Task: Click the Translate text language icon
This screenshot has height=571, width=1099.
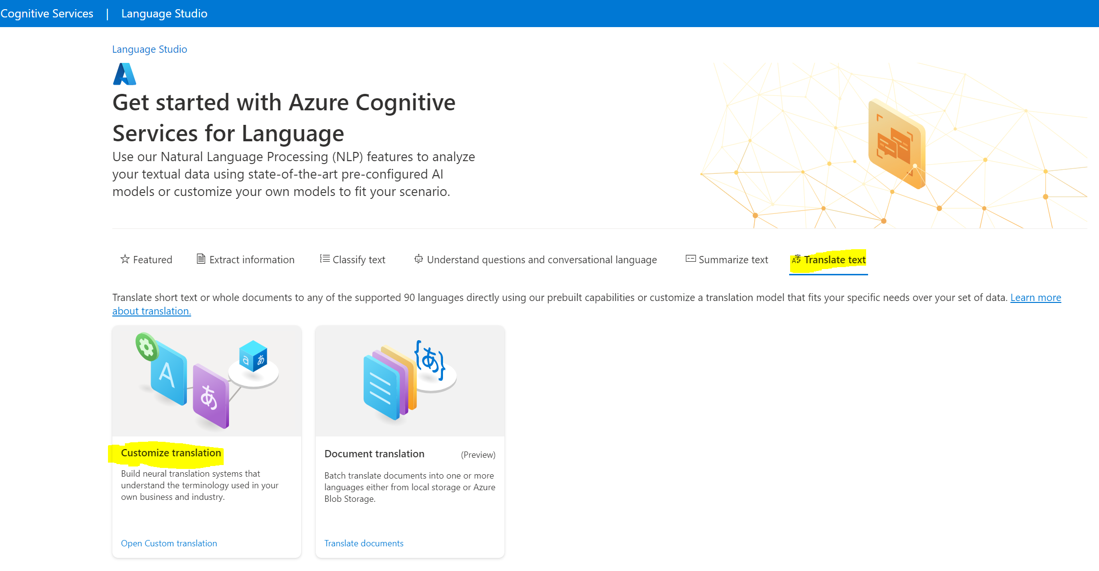Action: click(x=796, y=260)
